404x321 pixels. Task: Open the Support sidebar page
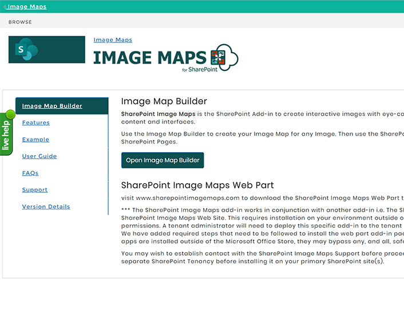pos(35,190)
